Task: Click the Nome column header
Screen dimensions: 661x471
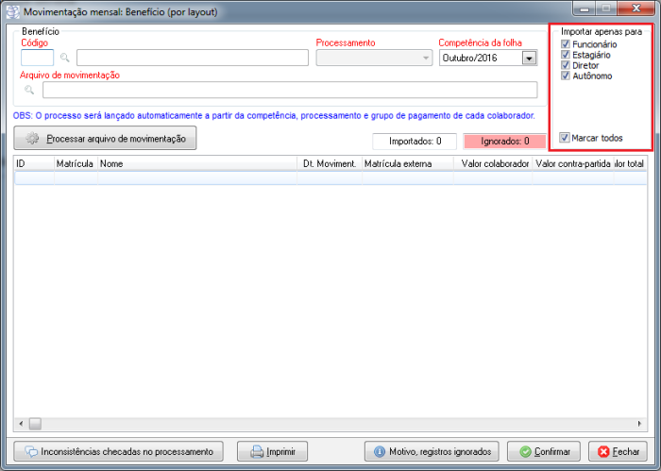Action: click(x=196, y=163)
